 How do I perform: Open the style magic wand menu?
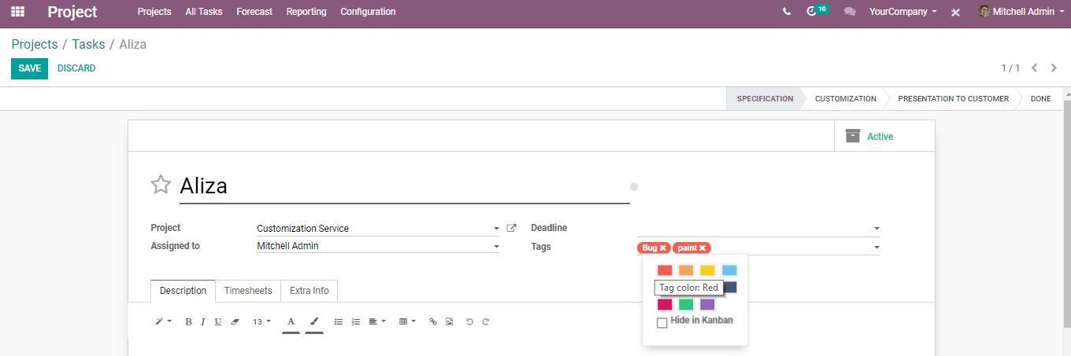point(163,321)
